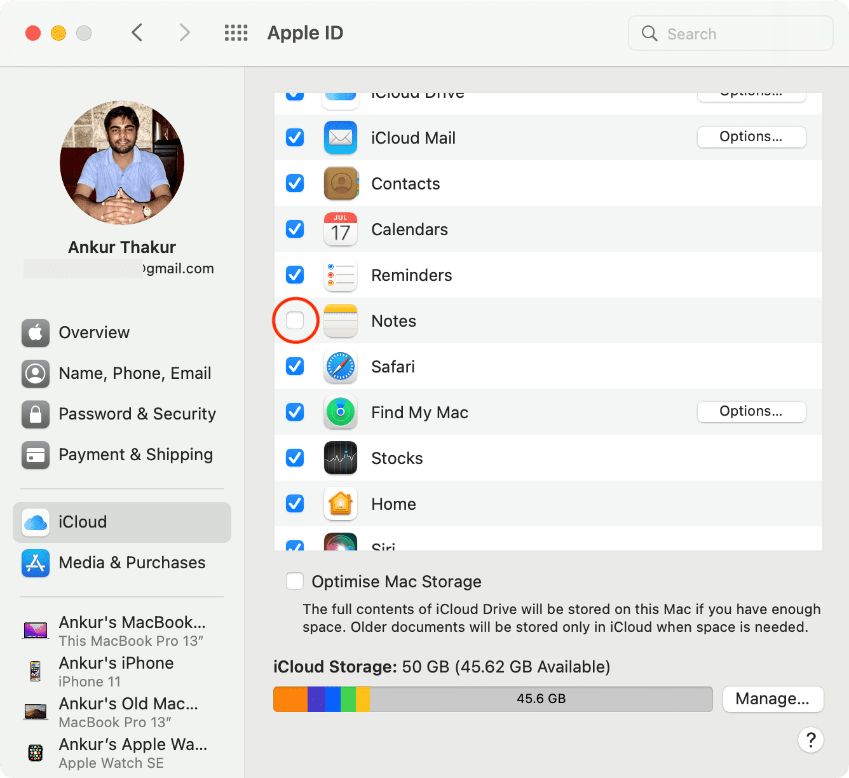Click the Stocks row label
The image size is (849, 778).
(397, 458)
